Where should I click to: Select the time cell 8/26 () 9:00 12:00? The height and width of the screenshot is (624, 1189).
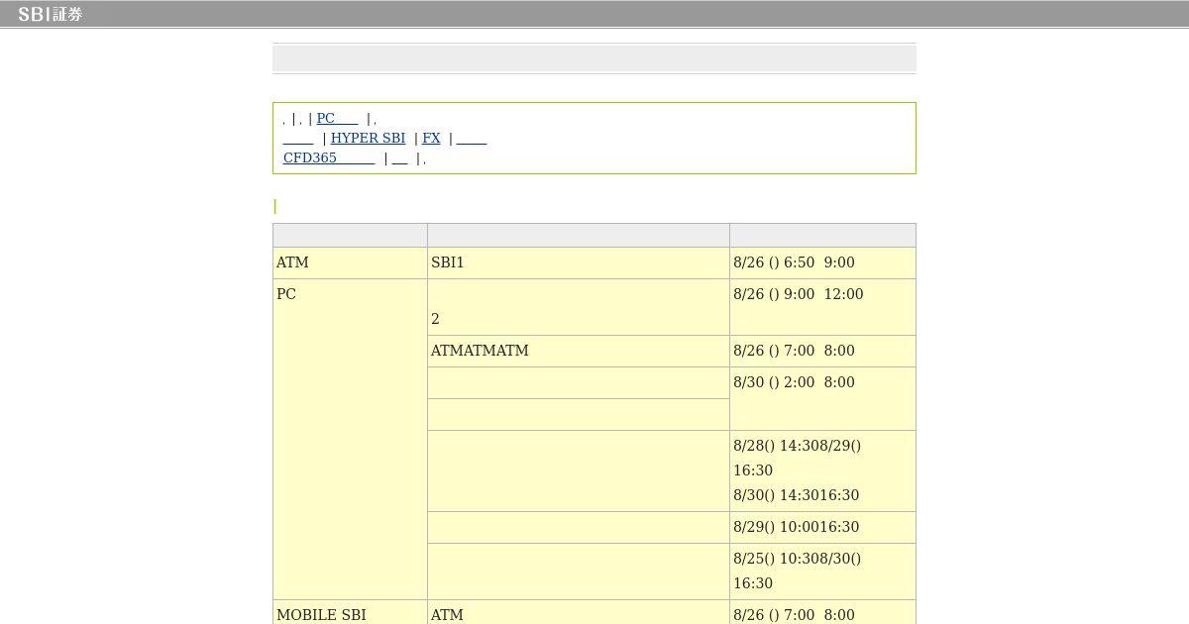[x=822, y=307]
